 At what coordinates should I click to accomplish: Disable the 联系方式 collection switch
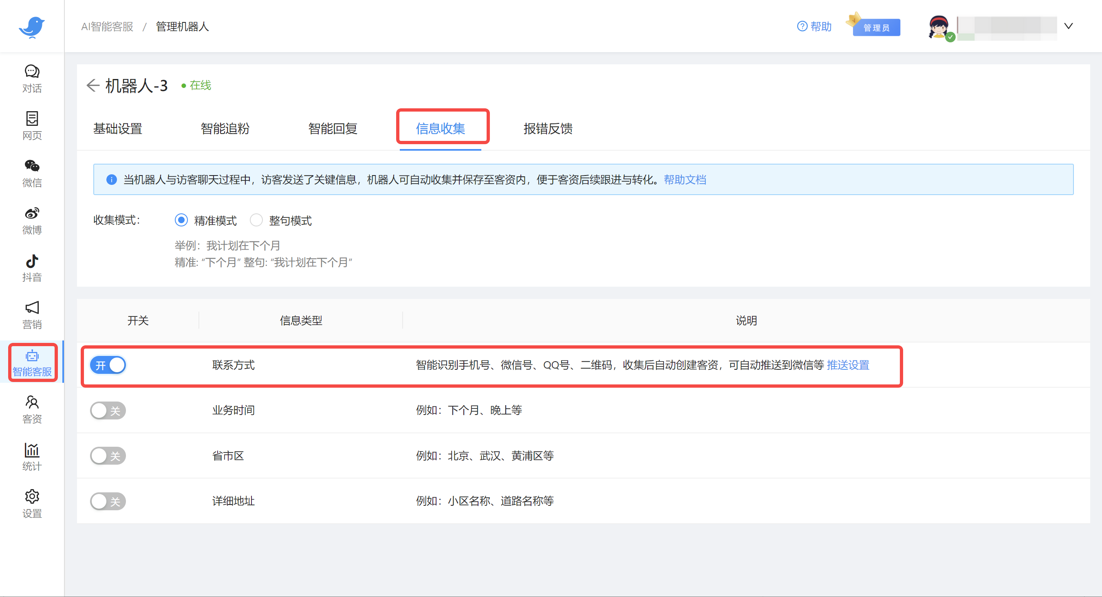(108, 364)
